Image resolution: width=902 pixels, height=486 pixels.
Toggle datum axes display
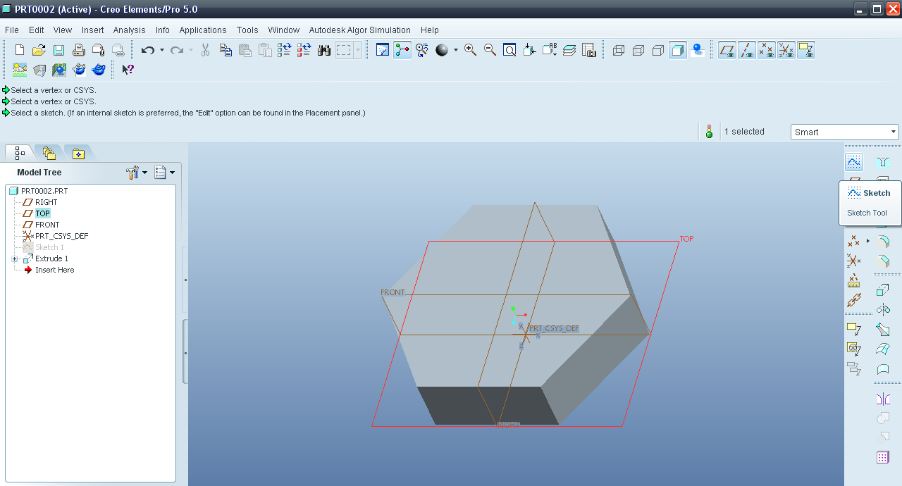(747, 50)
